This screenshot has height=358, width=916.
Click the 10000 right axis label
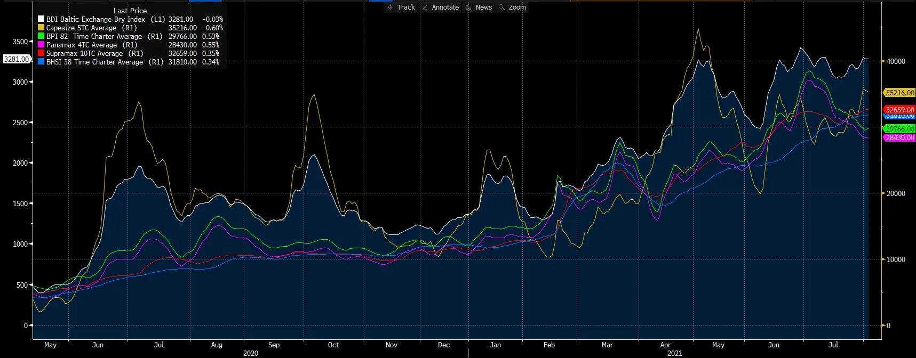pyautogui.click(x=896, y=259)
